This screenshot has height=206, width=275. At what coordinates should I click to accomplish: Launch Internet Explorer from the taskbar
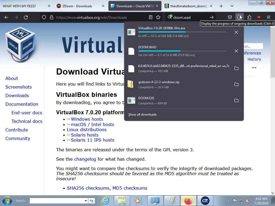[x=105, y=201]
